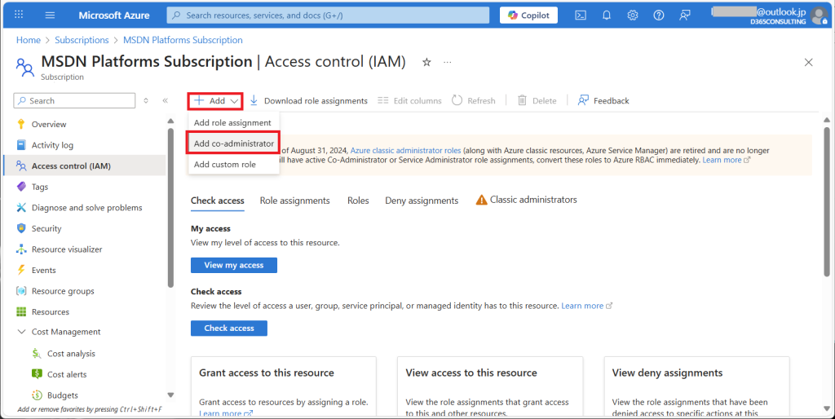The height and width of the screenshot is (419, 835).
Task: Collapse the left sidebar menu
Action: pyautogui.click(x=165, y=100)
